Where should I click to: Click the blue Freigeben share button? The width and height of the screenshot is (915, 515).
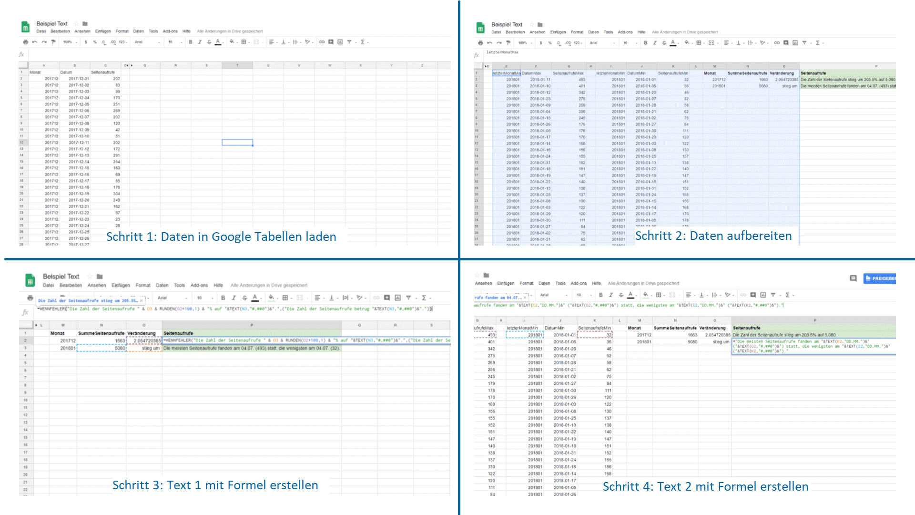tap(880, 278)
